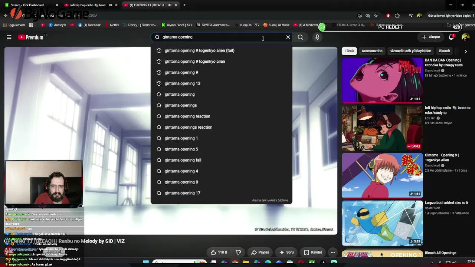The width and height of the screenshot is (475, 267).
Task: Open the browser extensions puzzle icon
Action: tap(397, 16)
